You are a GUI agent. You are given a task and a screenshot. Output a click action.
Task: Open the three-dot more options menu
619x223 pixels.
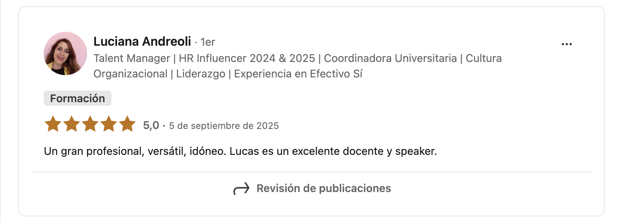566,44
